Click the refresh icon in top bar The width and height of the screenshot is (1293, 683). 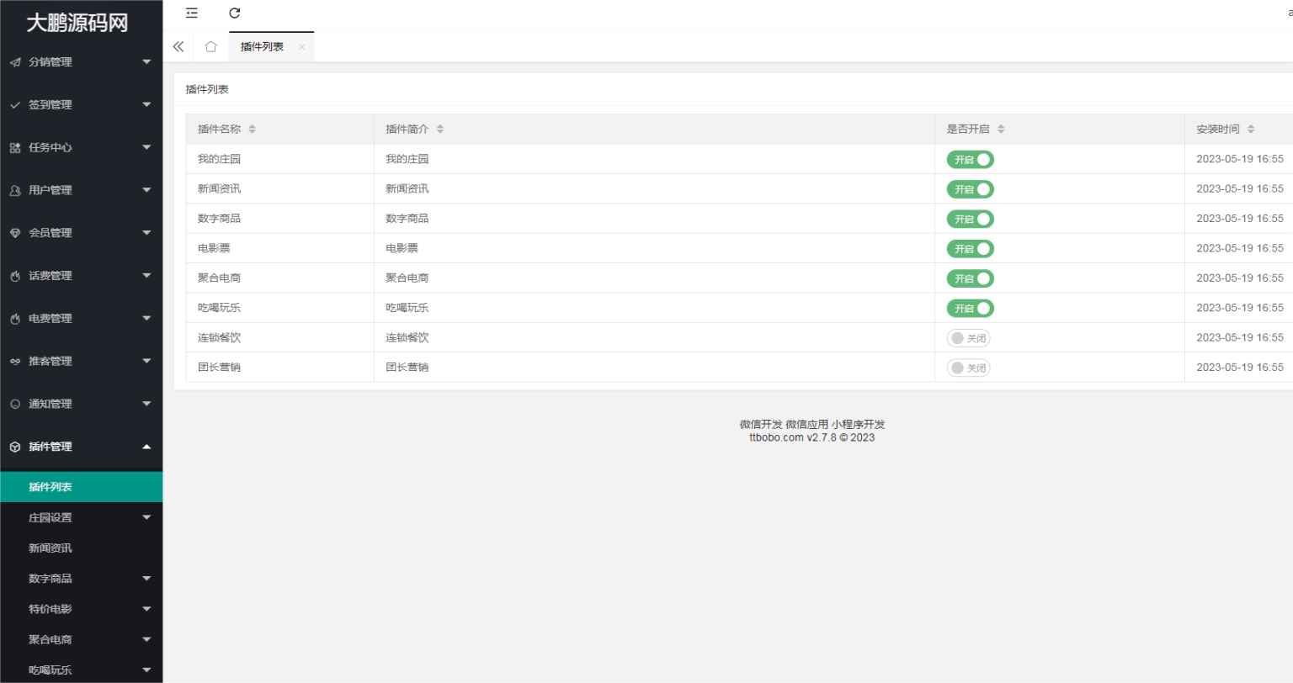click(x=235, y=13)
